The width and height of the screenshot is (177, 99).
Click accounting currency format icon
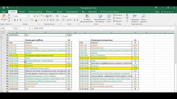(x=63, y=20)
